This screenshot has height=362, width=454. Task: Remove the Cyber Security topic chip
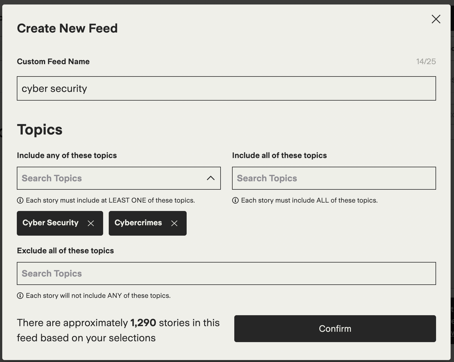click(x=91, y=223)
